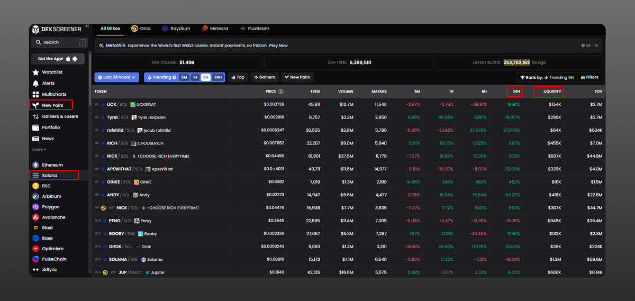This screenshot has width=635, height=301.
Task: Select the Avalanche chain icon
Action: [x=36, y=217]
